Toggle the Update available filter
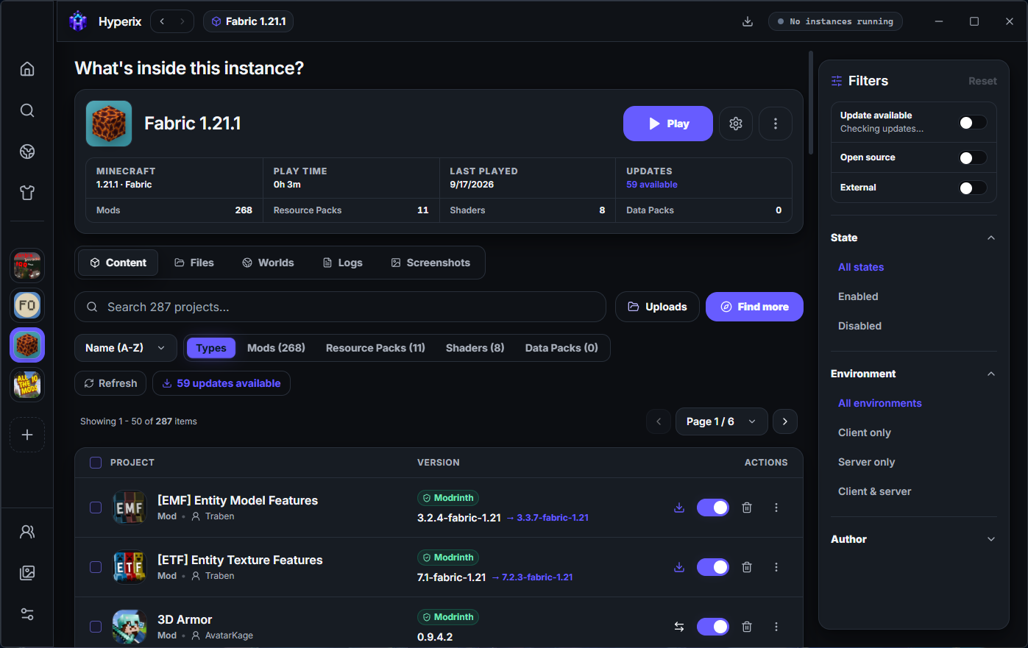 [973, 123]
